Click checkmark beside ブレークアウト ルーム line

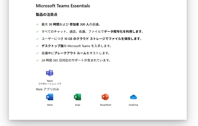[37, 53]
